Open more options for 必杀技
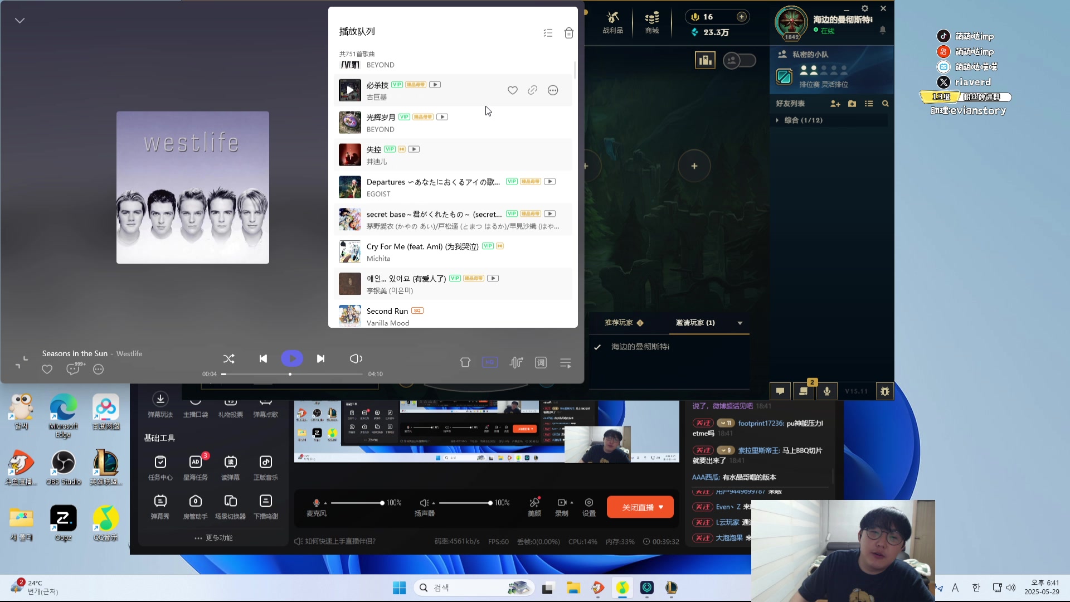Screen dimensions: 1070x602 tap(553, 90)
